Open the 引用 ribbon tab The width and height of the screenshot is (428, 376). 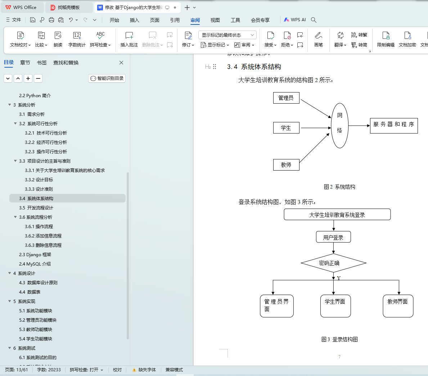click(x=175, y=20)
